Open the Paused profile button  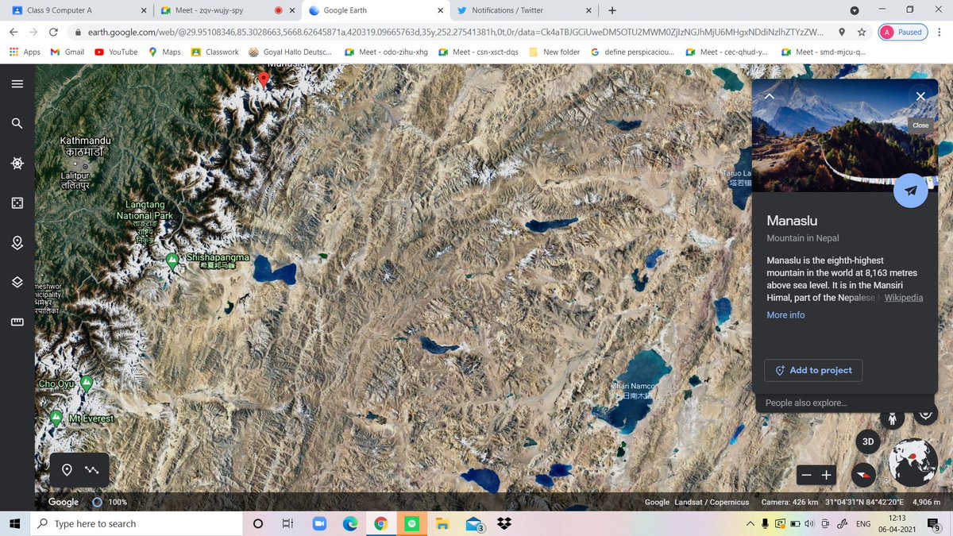pyautogui.click(x=903, y=33)
